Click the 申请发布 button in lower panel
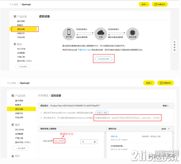The width and height of the screenshot is (181, 164). click(x=165, y=83)
